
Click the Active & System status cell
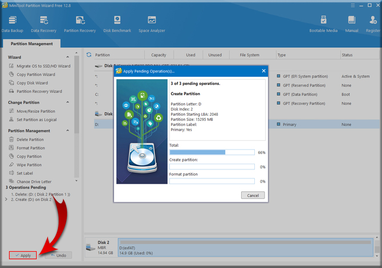pyautogui.click(x=355, y=76)
